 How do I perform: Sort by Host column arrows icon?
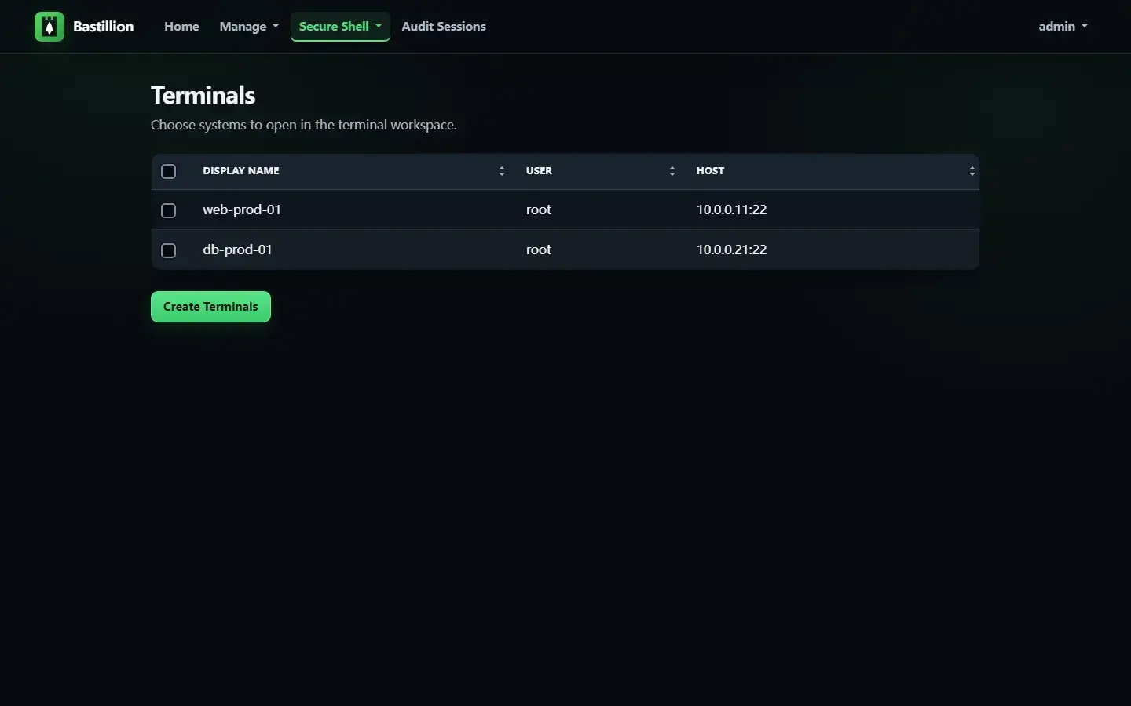pos(972,171)
